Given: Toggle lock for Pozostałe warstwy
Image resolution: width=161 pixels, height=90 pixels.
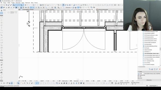Looking at the screenshot, I should coord(135,84).
